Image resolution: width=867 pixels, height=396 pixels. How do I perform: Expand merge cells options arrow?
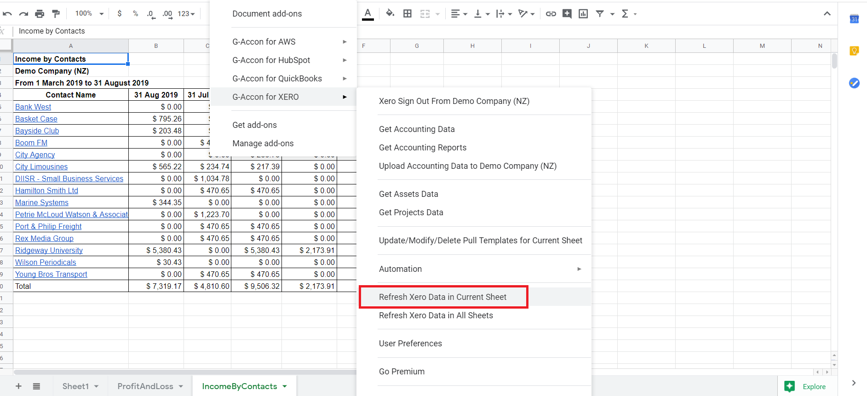point(437,14)
